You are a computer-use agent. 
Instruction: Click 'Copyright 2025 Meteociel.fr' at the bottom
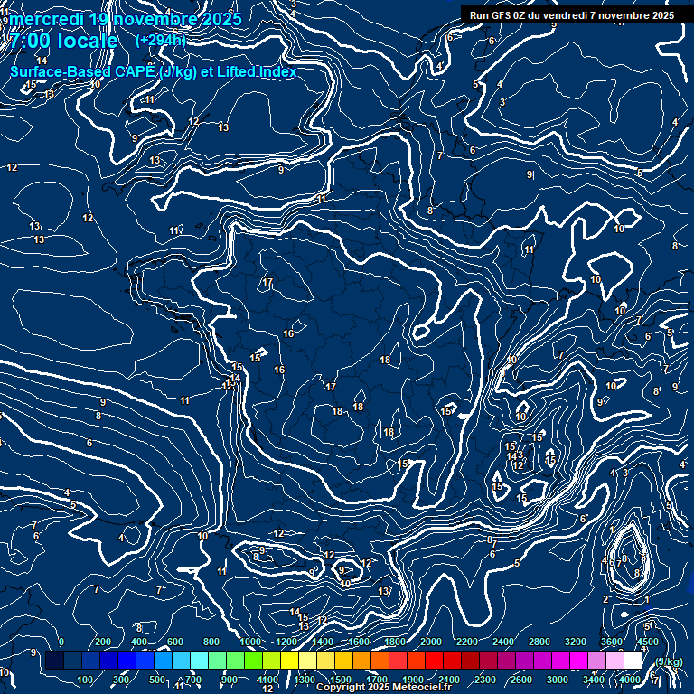(384, 687)
